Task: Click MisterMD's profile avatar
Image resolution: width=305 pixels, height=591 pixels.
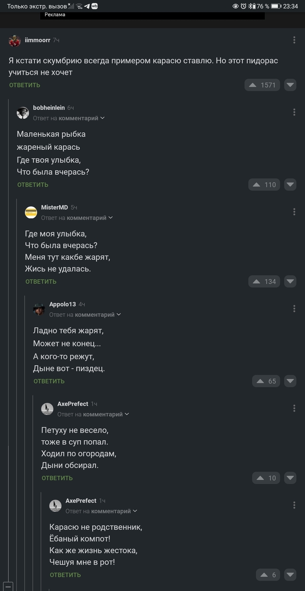Action: tap(30, 212)
